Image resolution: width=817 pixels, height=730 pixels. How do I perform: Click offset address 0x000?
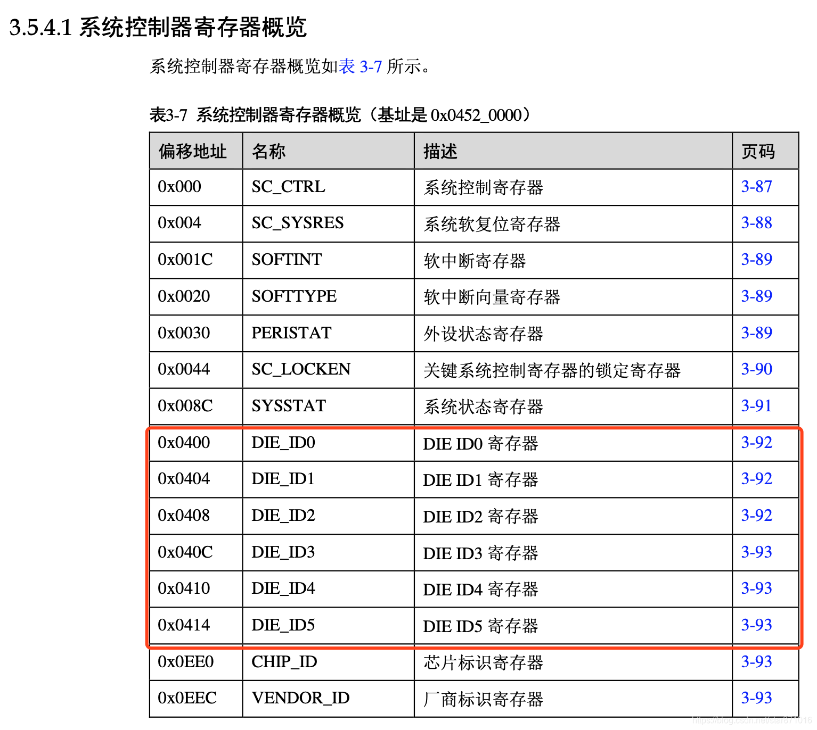[x=179, y=187]
